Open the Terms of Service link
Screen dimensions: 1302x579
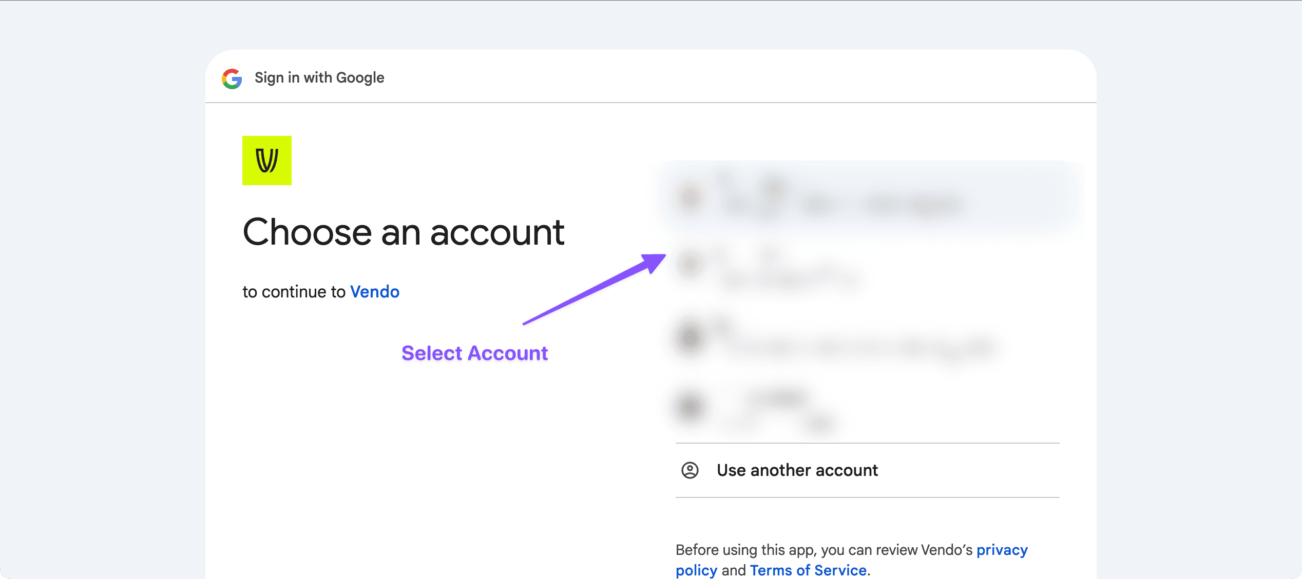pyautogui.click(x=808, y=570)
